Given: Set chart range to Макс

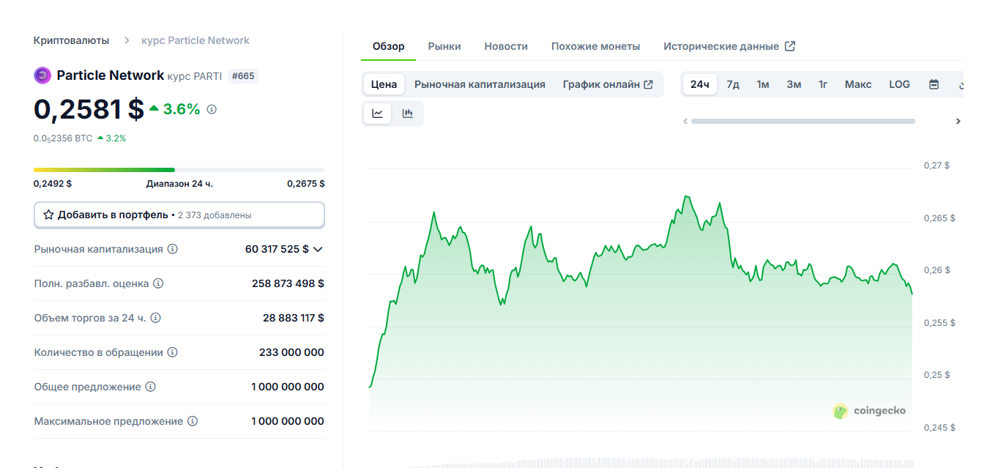Looking at the screenshot, I should click(x=858, y=84).
